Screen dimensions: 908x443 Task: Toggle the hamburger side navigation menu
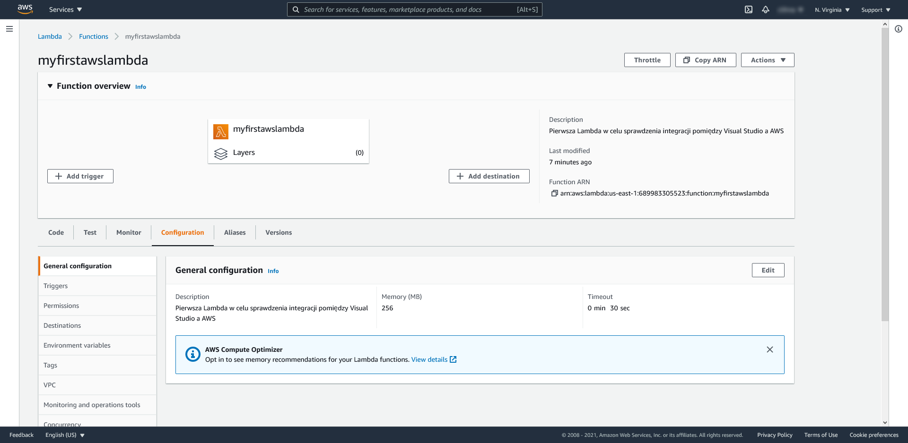[9, 29]
